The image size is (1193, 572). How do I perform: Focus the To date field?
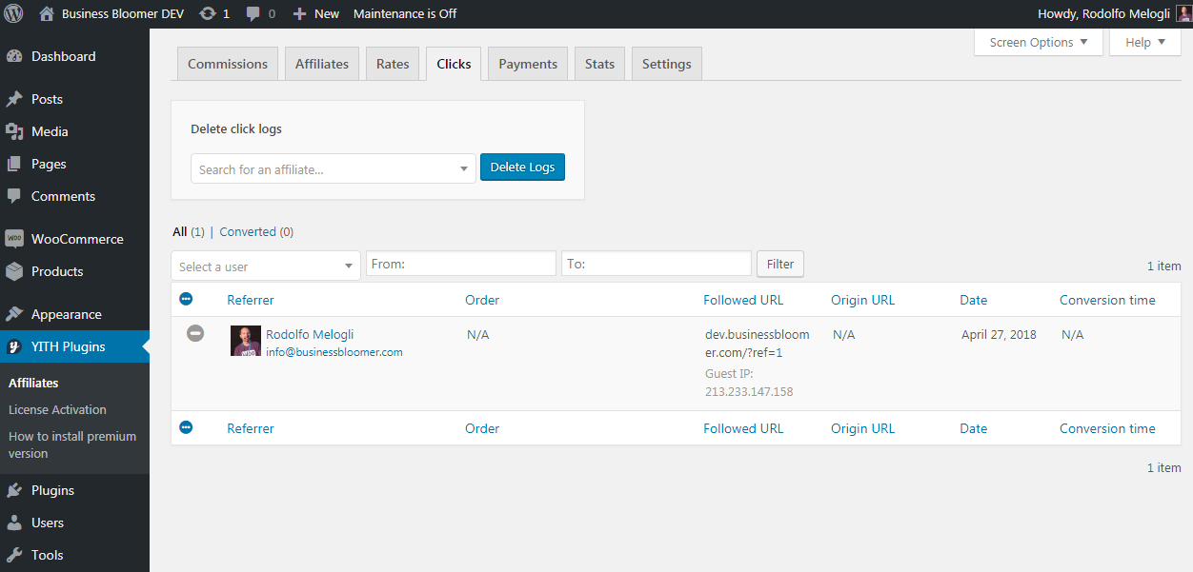[657, 264]
